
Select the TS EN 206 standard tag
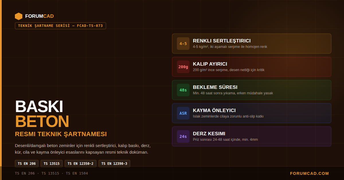27,164
